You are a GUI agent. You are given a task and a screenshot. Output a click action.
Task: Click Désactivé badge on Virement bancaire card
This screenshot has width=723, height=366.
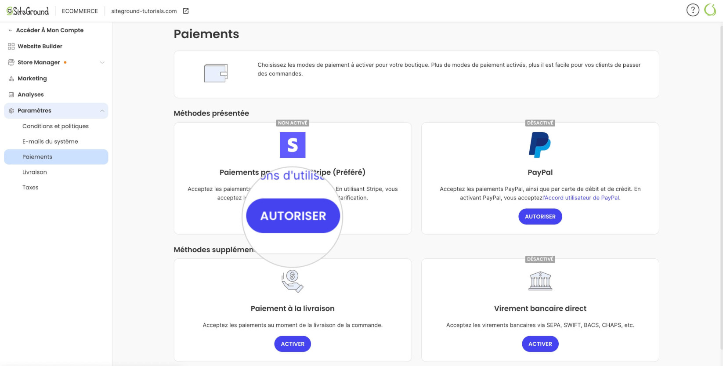coord(540,259)
